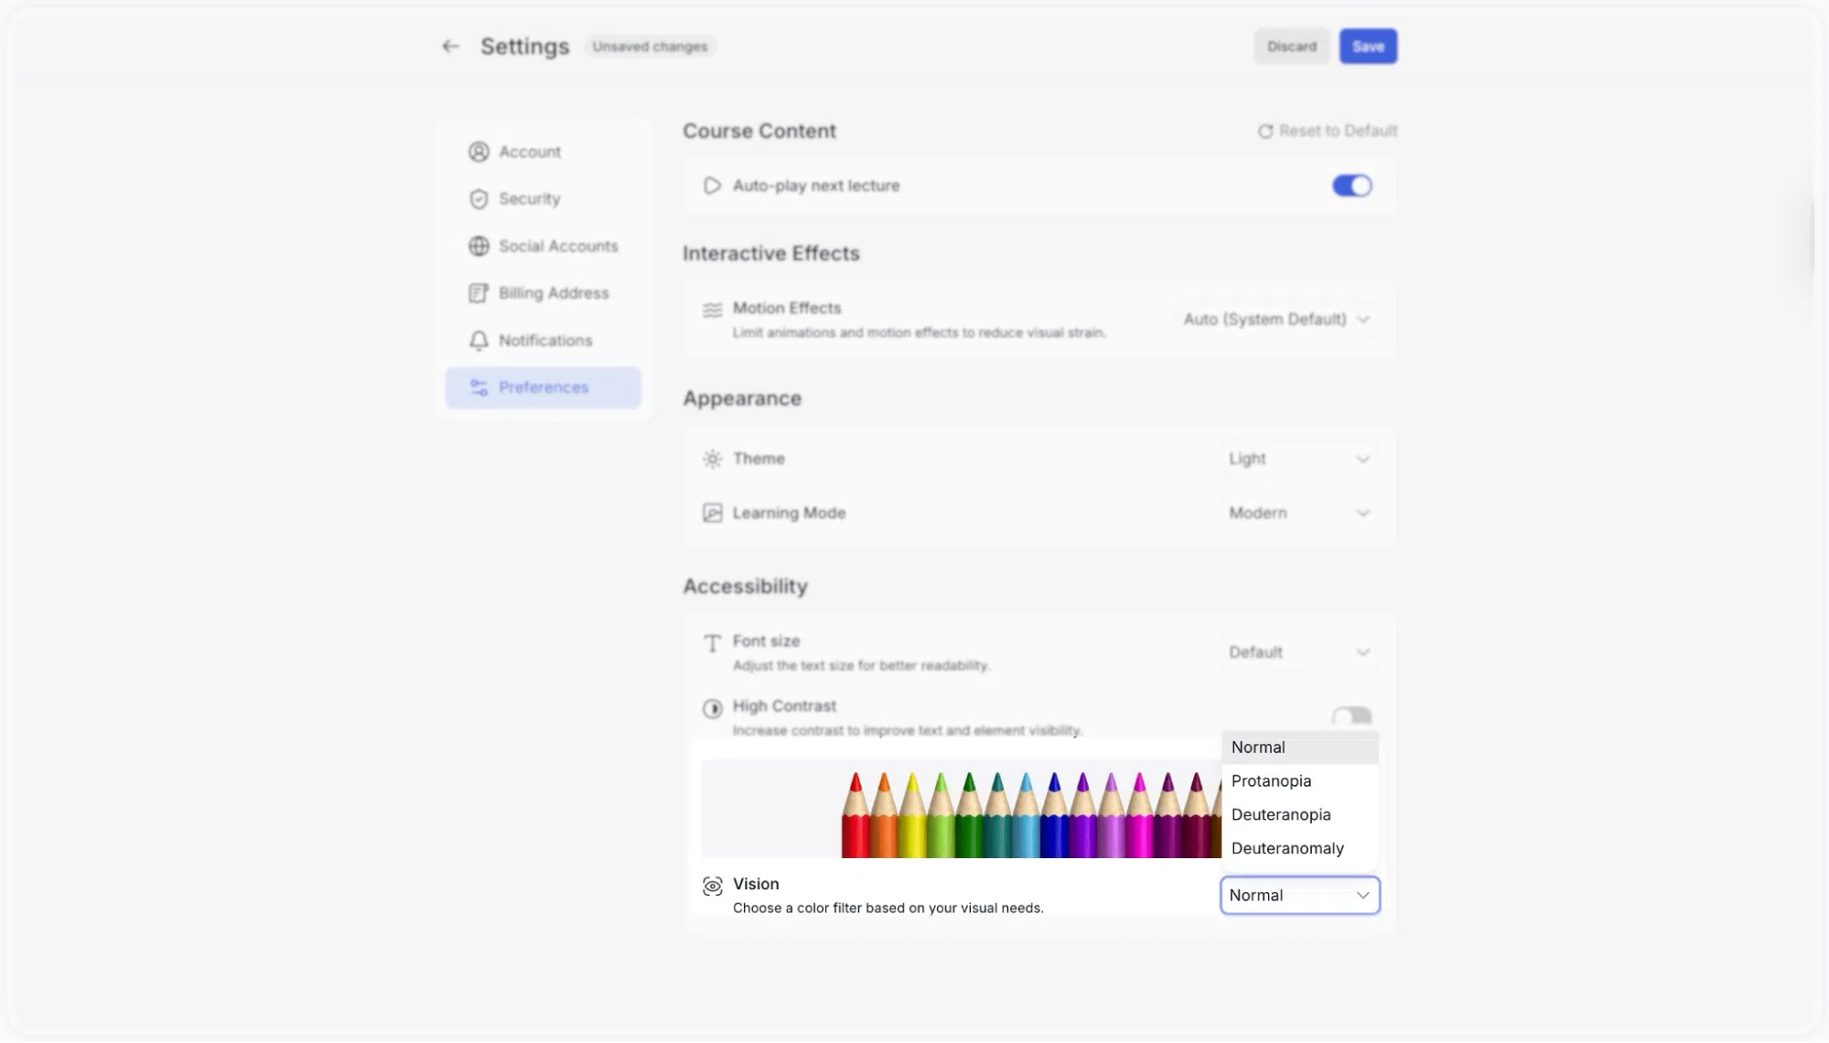The width and height of the screenshot is (1829, 1043).
Task: Go back using the arrow next to Settings
Action: [450, 47]
